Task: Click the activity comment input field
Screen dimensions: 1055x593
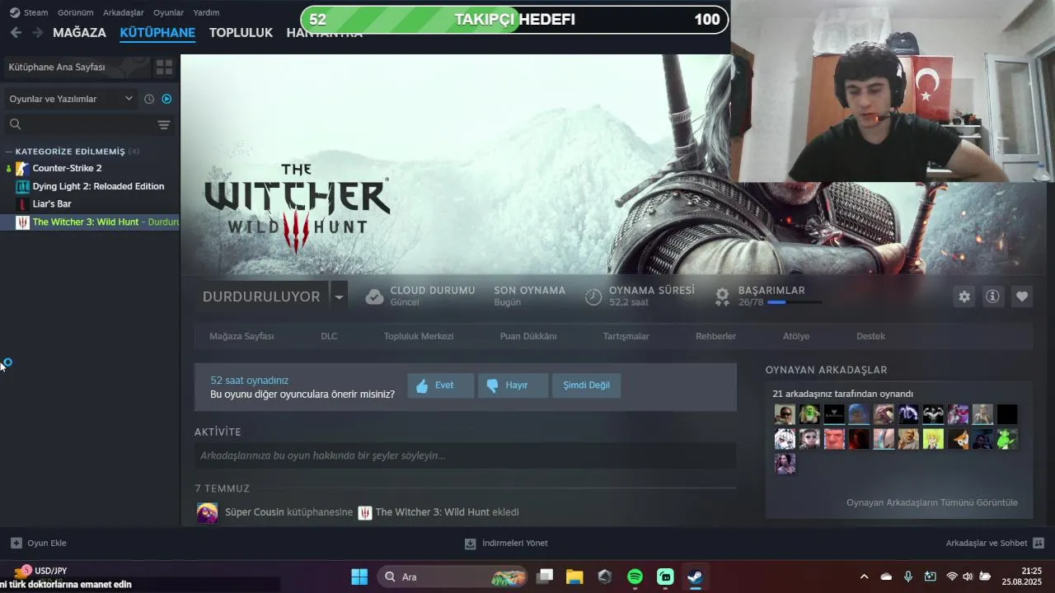Action: [465, 455]
